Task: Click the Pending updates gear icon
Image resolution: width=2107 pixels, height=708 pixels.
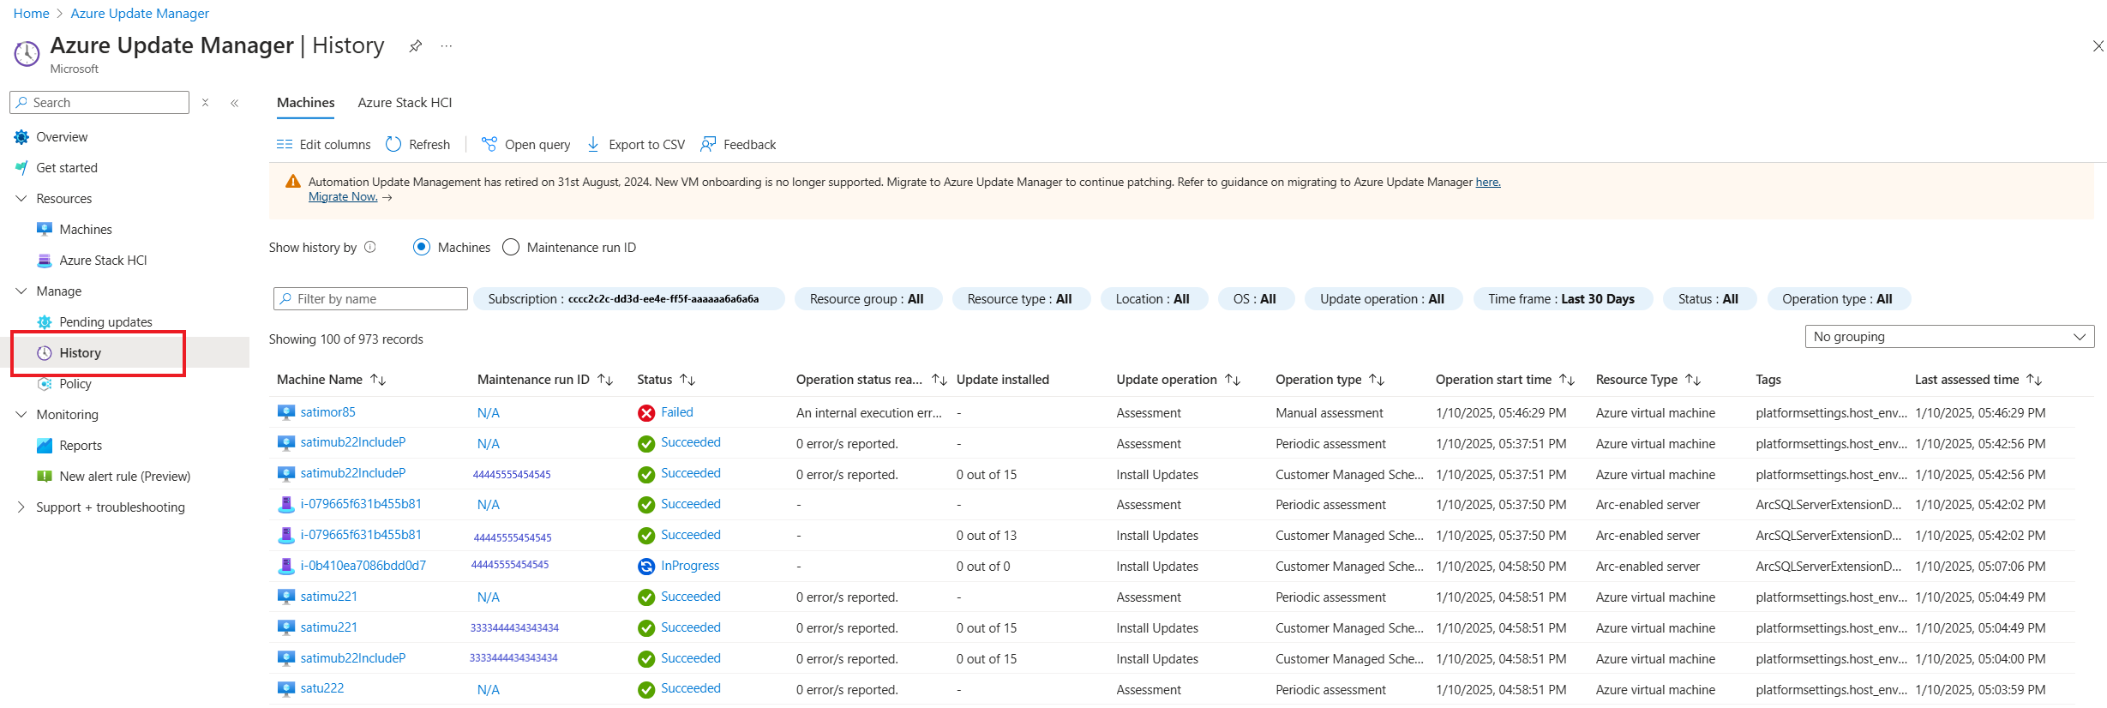Action: [x=45, y=322]
